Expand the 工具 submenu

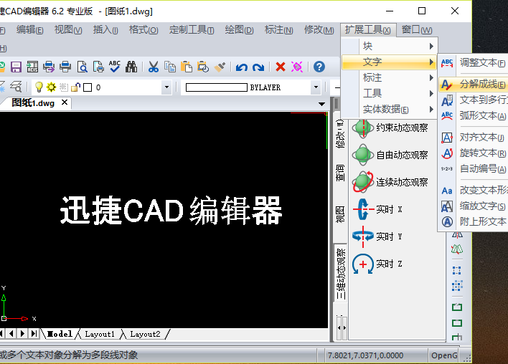tap(390, 93)
